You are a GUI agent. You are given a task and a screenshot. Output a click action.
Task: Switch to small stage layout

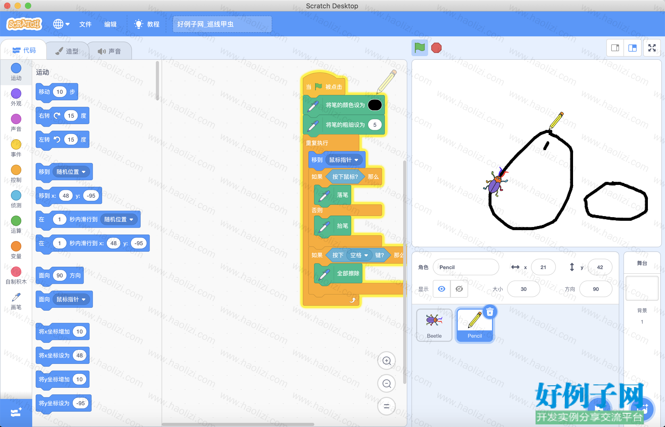(x=615, y=48)
